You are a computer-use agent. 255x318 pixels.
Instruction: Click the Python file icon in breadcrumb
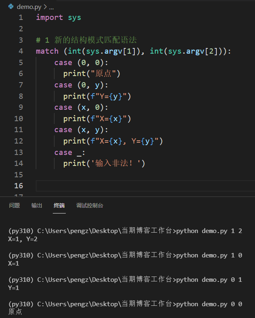tap(11, 7)
